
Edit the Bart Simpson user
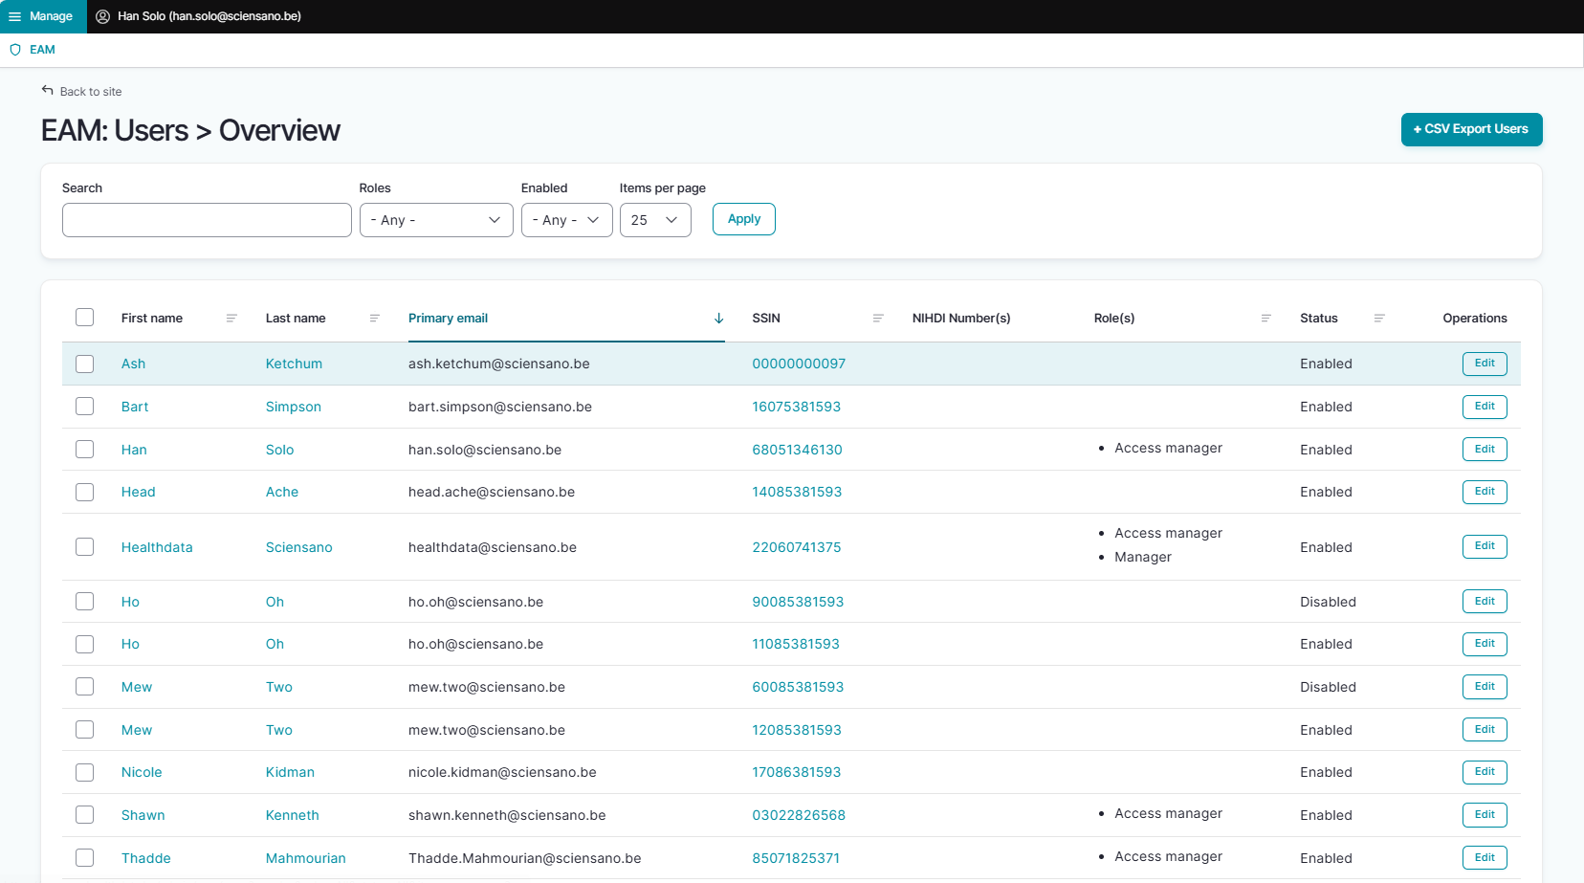(x=1484, y=407)
